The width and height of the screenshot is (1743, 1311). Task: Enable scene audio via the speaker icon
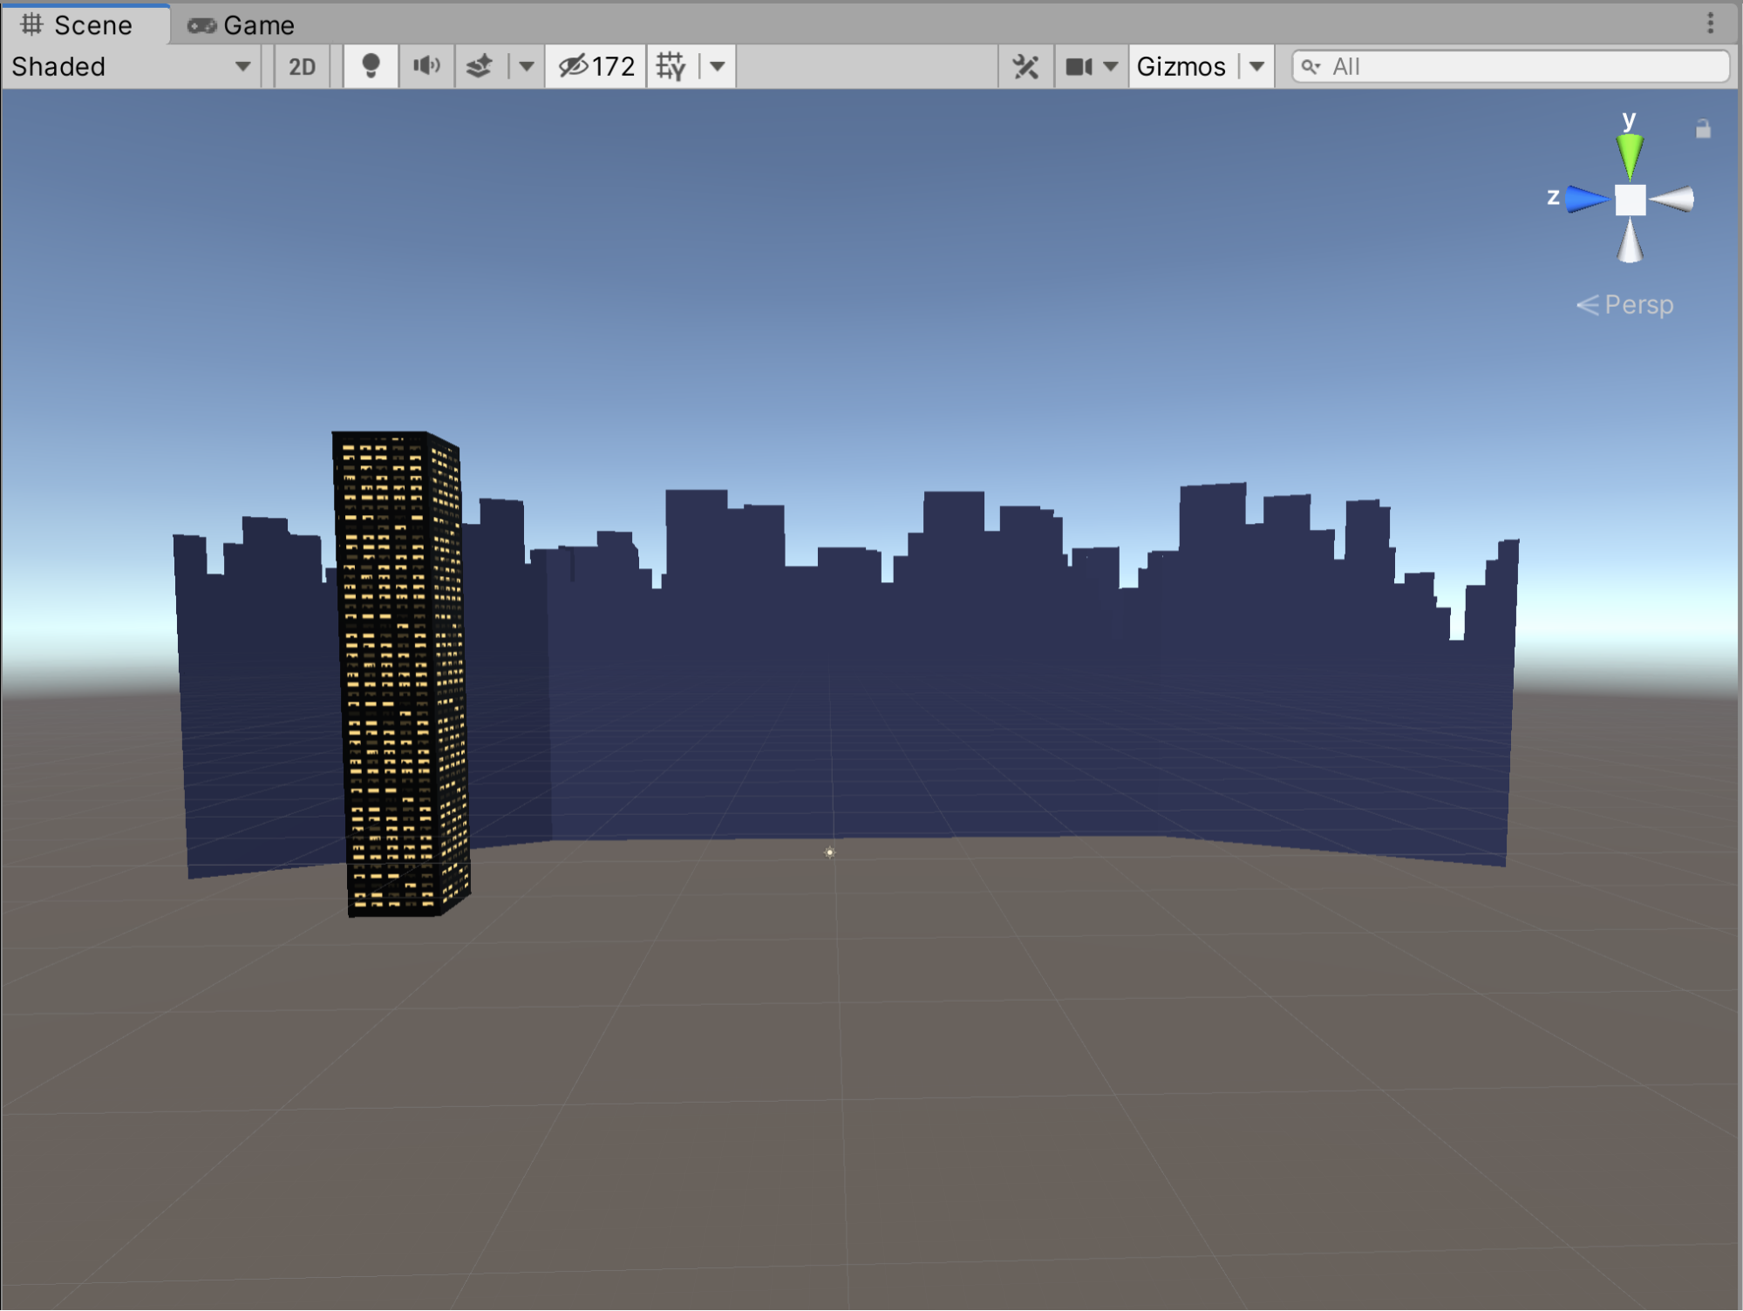click(x=426, y=66)
